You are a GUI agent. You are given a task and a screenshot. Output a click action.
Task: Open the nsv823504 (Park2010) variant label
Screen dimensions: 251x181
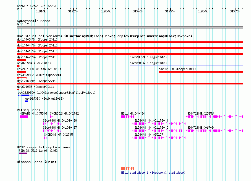34,63
